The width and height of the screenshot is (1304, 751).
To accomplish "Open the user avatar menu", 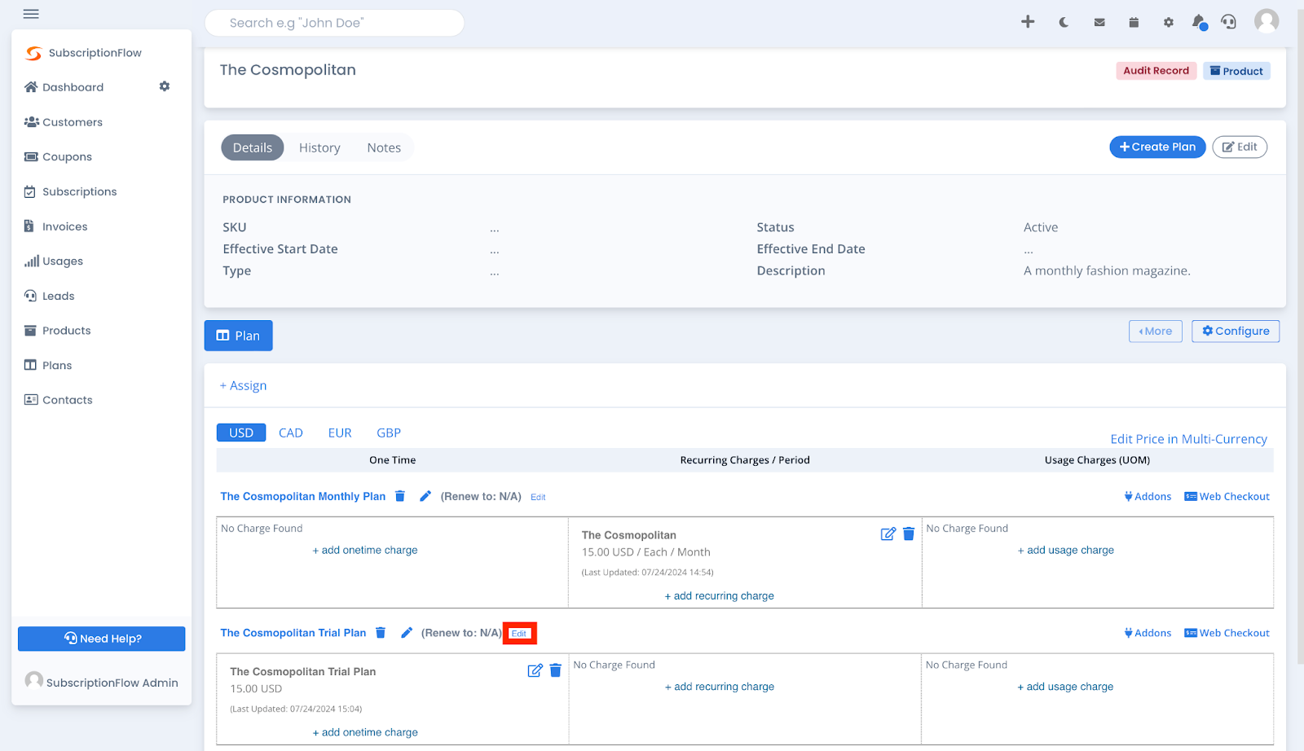I will 1267,21.
